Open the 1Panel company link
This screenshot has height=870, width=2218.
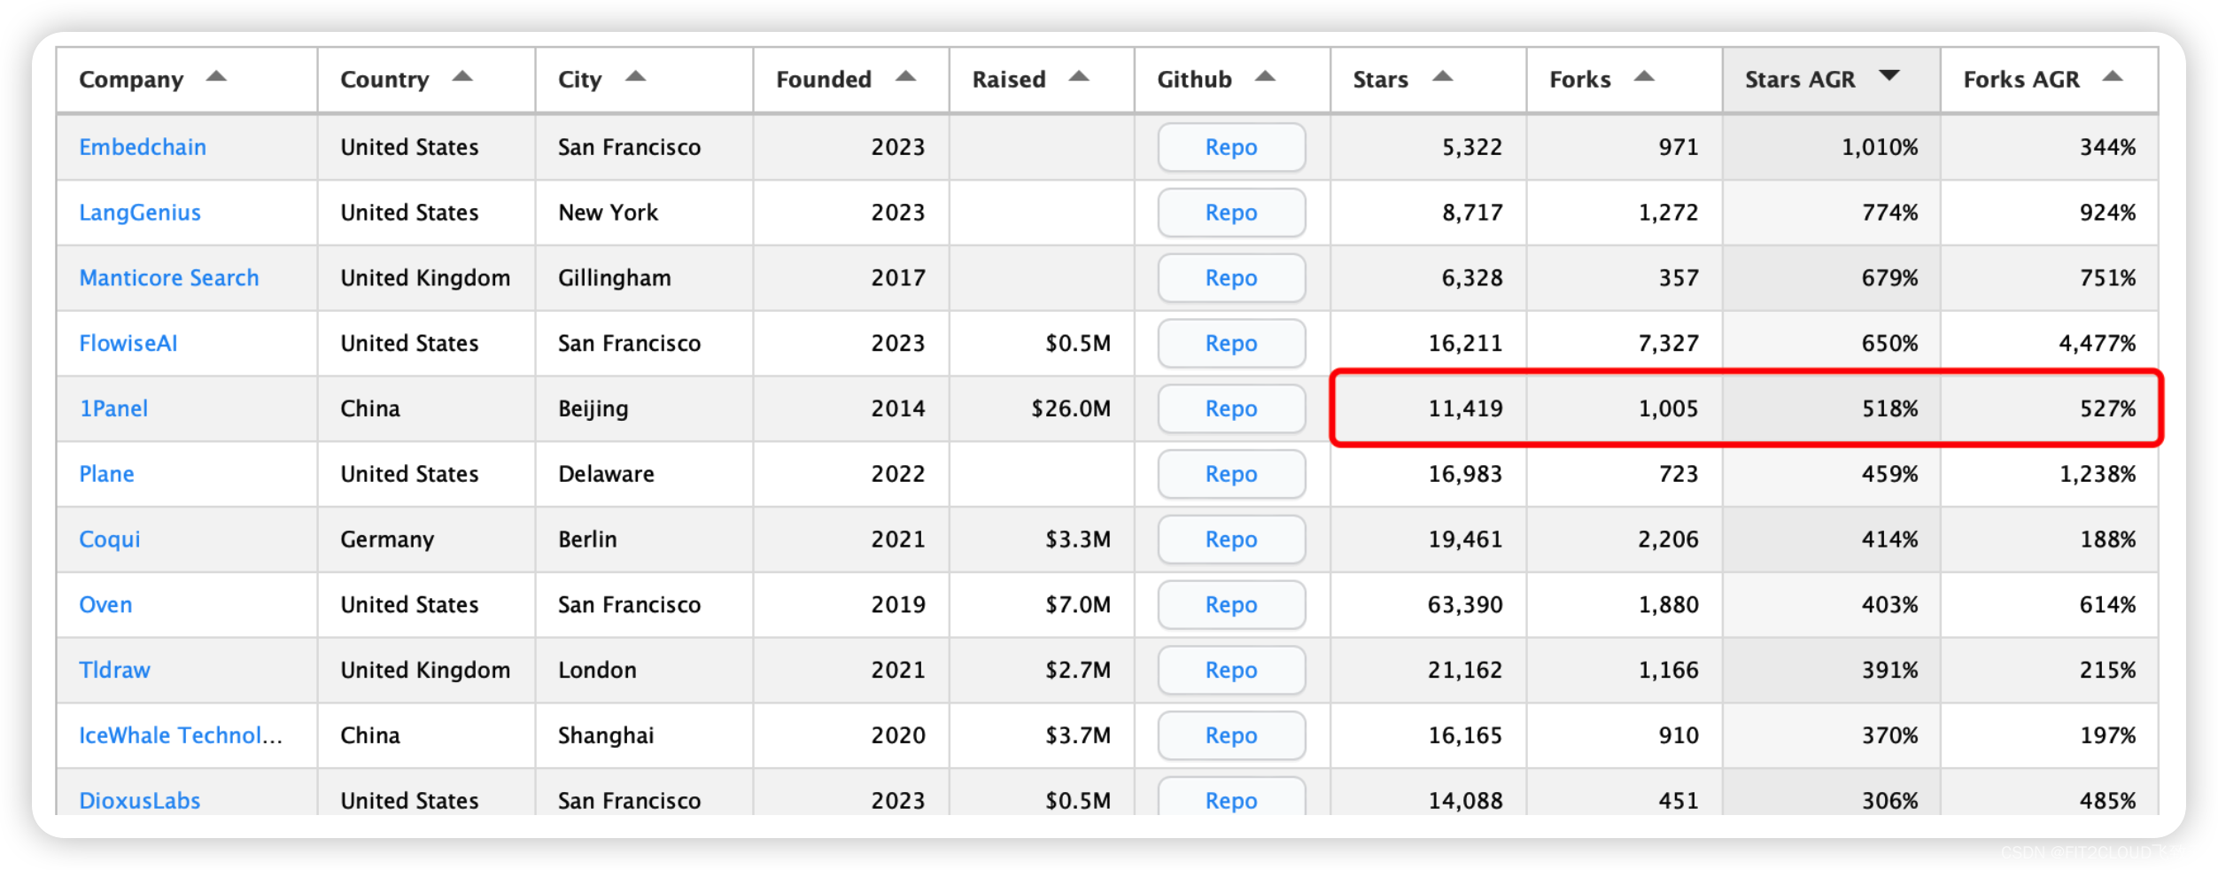pyautogui.click(x=113, y=408)
